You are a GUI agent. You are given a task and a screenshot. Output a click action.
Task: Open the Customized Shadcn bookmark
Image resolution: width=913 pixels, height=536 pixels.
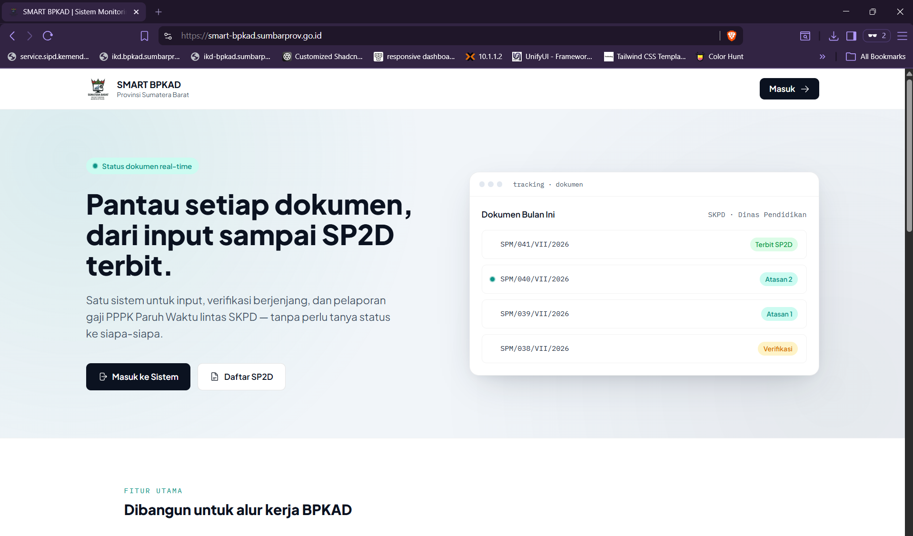[323, 57]
